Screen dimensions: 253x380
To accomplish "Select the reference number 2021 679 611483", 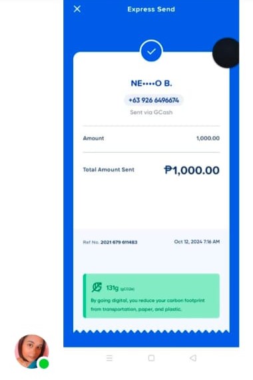I will (119, 242).
